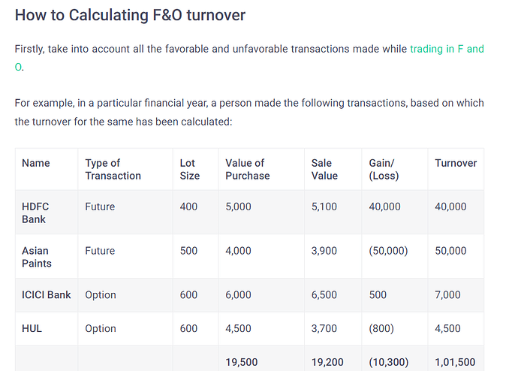Select the ICICI Bank turnover value 7,000

point(447,295)
